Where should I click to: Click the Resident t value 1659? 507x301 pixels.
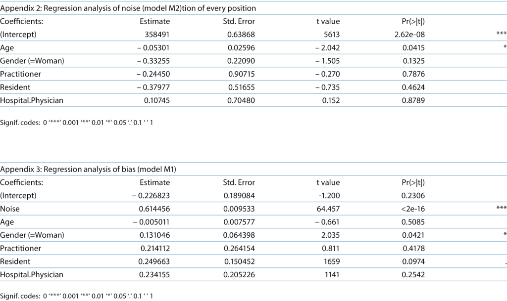click(x=331, y=261)
